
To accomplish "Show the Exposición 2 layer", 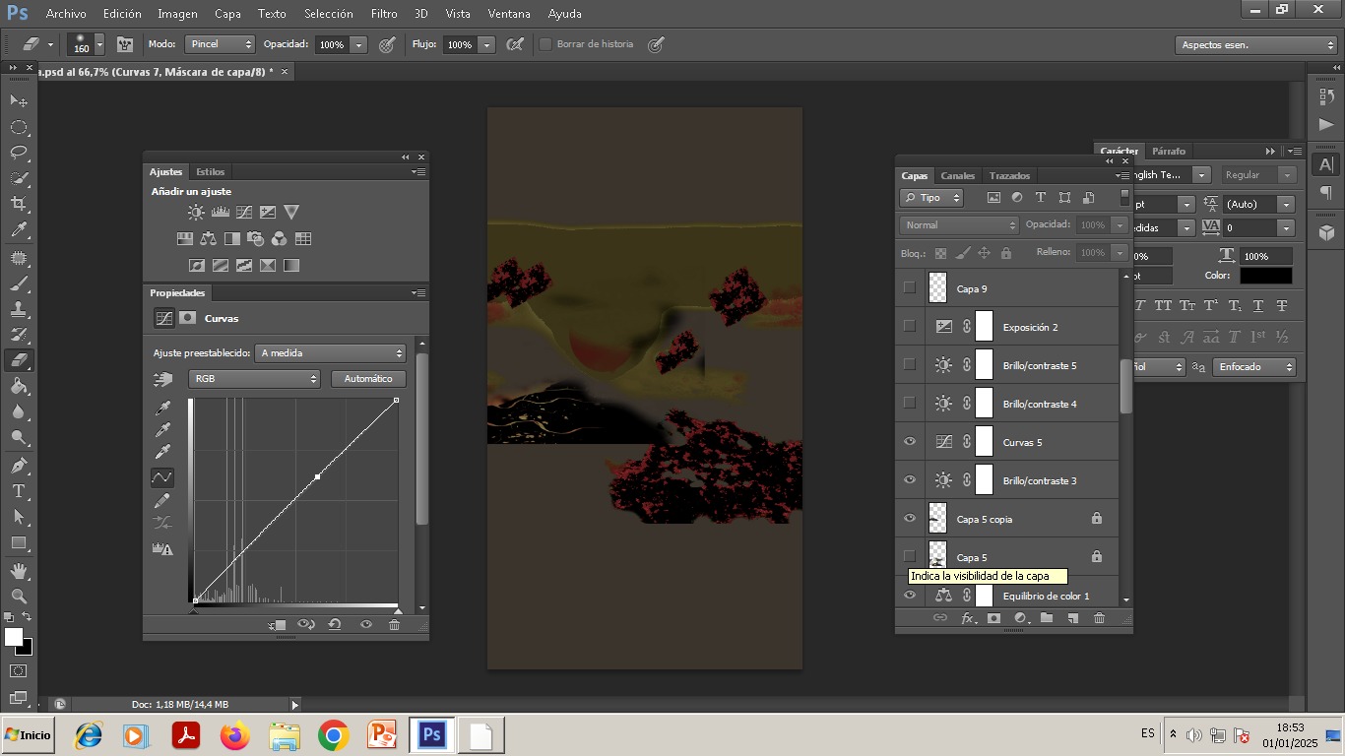I will tap(910, 327).
